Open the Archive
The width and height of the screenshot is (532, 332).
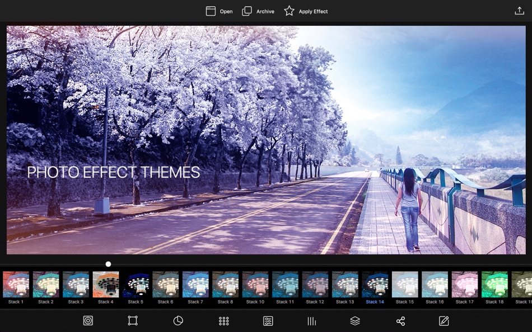(x=258, y=11)
